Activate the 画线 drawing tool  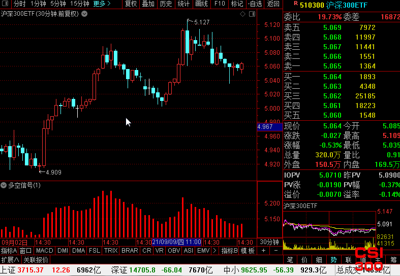pyautogui.click(x=201, y=4)
